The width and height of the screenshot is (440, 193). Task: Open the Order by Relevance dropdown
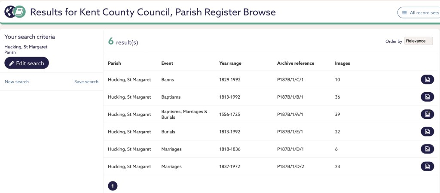tap(419, 41)
